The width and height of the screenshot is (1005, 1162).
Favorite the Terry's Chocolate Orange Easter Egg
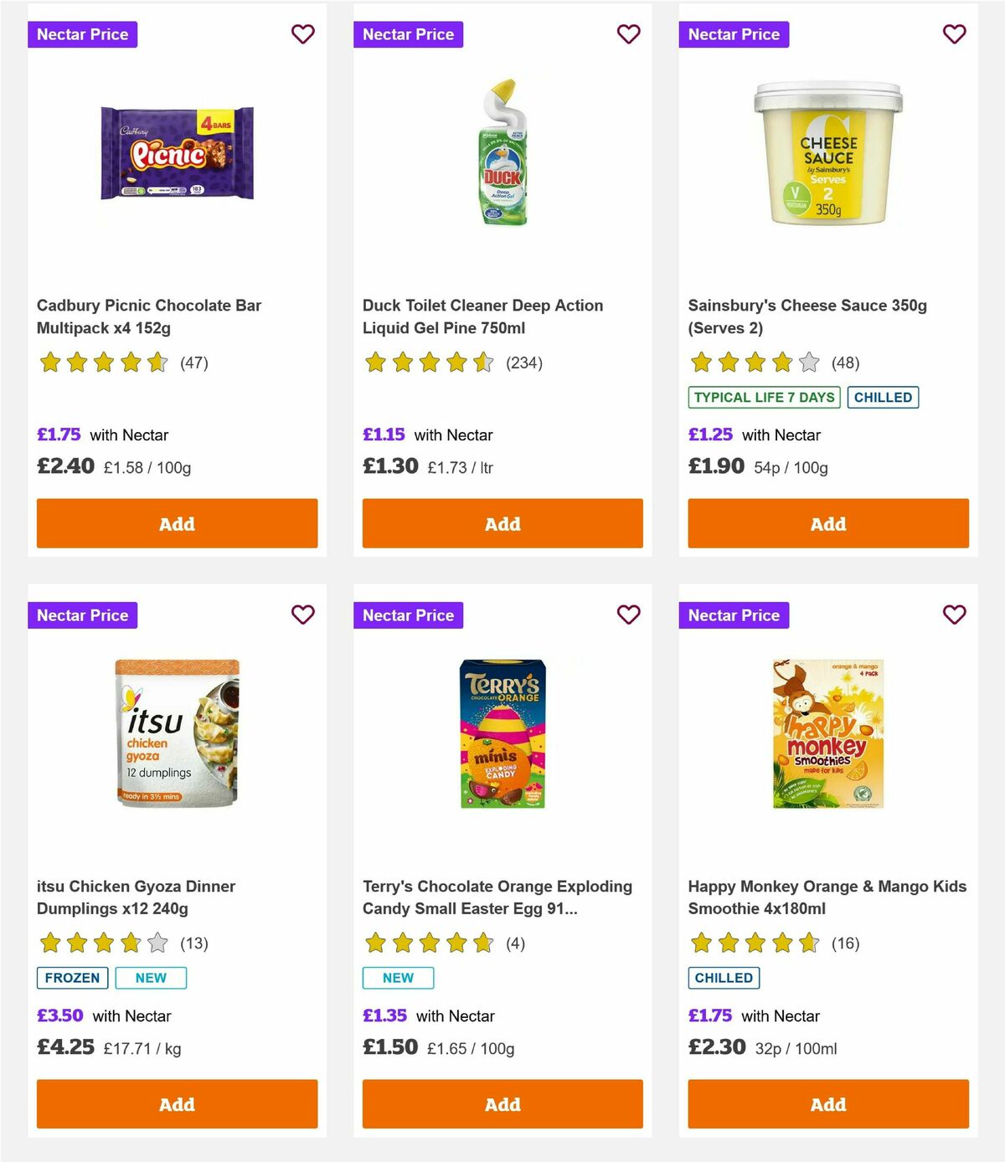point(629,614)
